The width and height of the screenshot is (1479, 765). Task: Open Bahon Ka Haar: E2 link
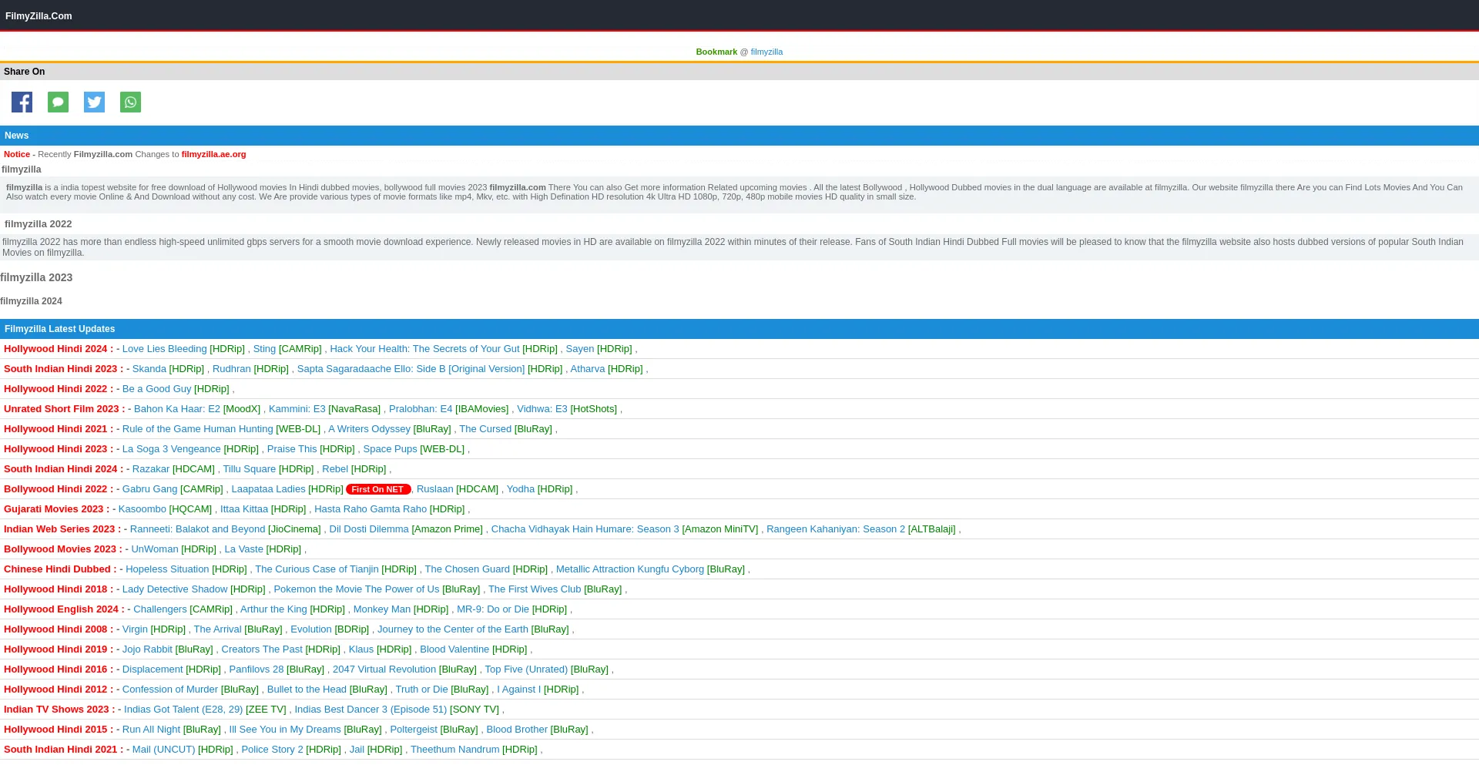(x=177, y=409)
